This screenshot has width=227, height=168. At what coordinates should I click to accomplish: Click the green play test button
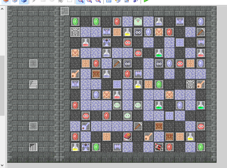click(x=146, y=1)
